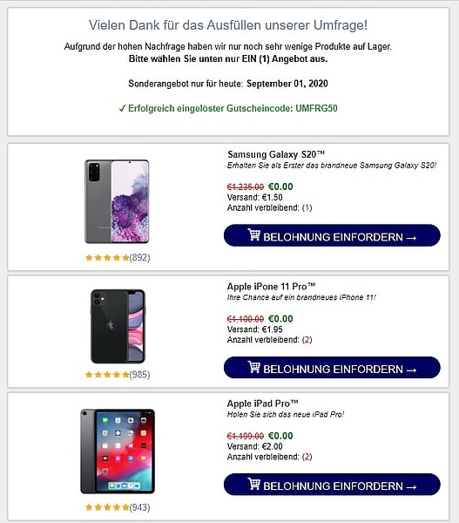Click the Apple iPad Pro title

tap(262, 404)
